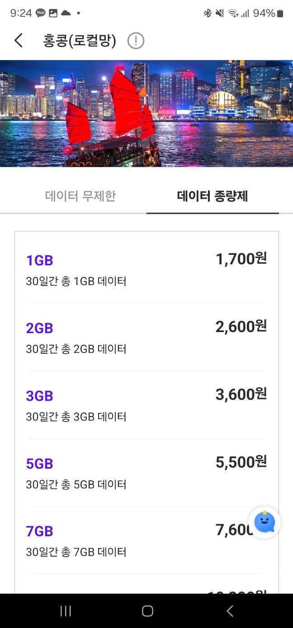Tap Android recent apps button
This screenshot has width=293, height=628.
[66, 611]
